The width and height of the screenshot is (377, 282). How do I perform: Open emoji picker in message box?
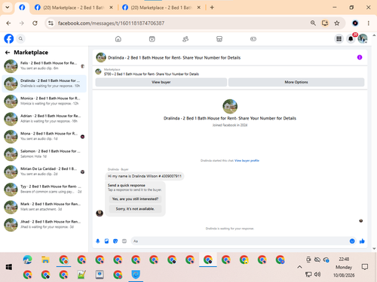point(352,241)
